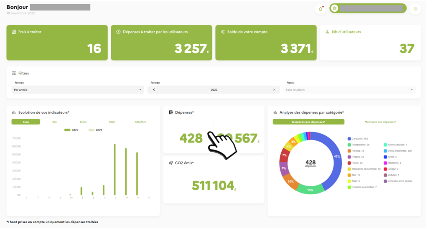This screenshot has width=428, height=229.
Task: Toggle the Taxi legend entry
Action: (354, 175)
